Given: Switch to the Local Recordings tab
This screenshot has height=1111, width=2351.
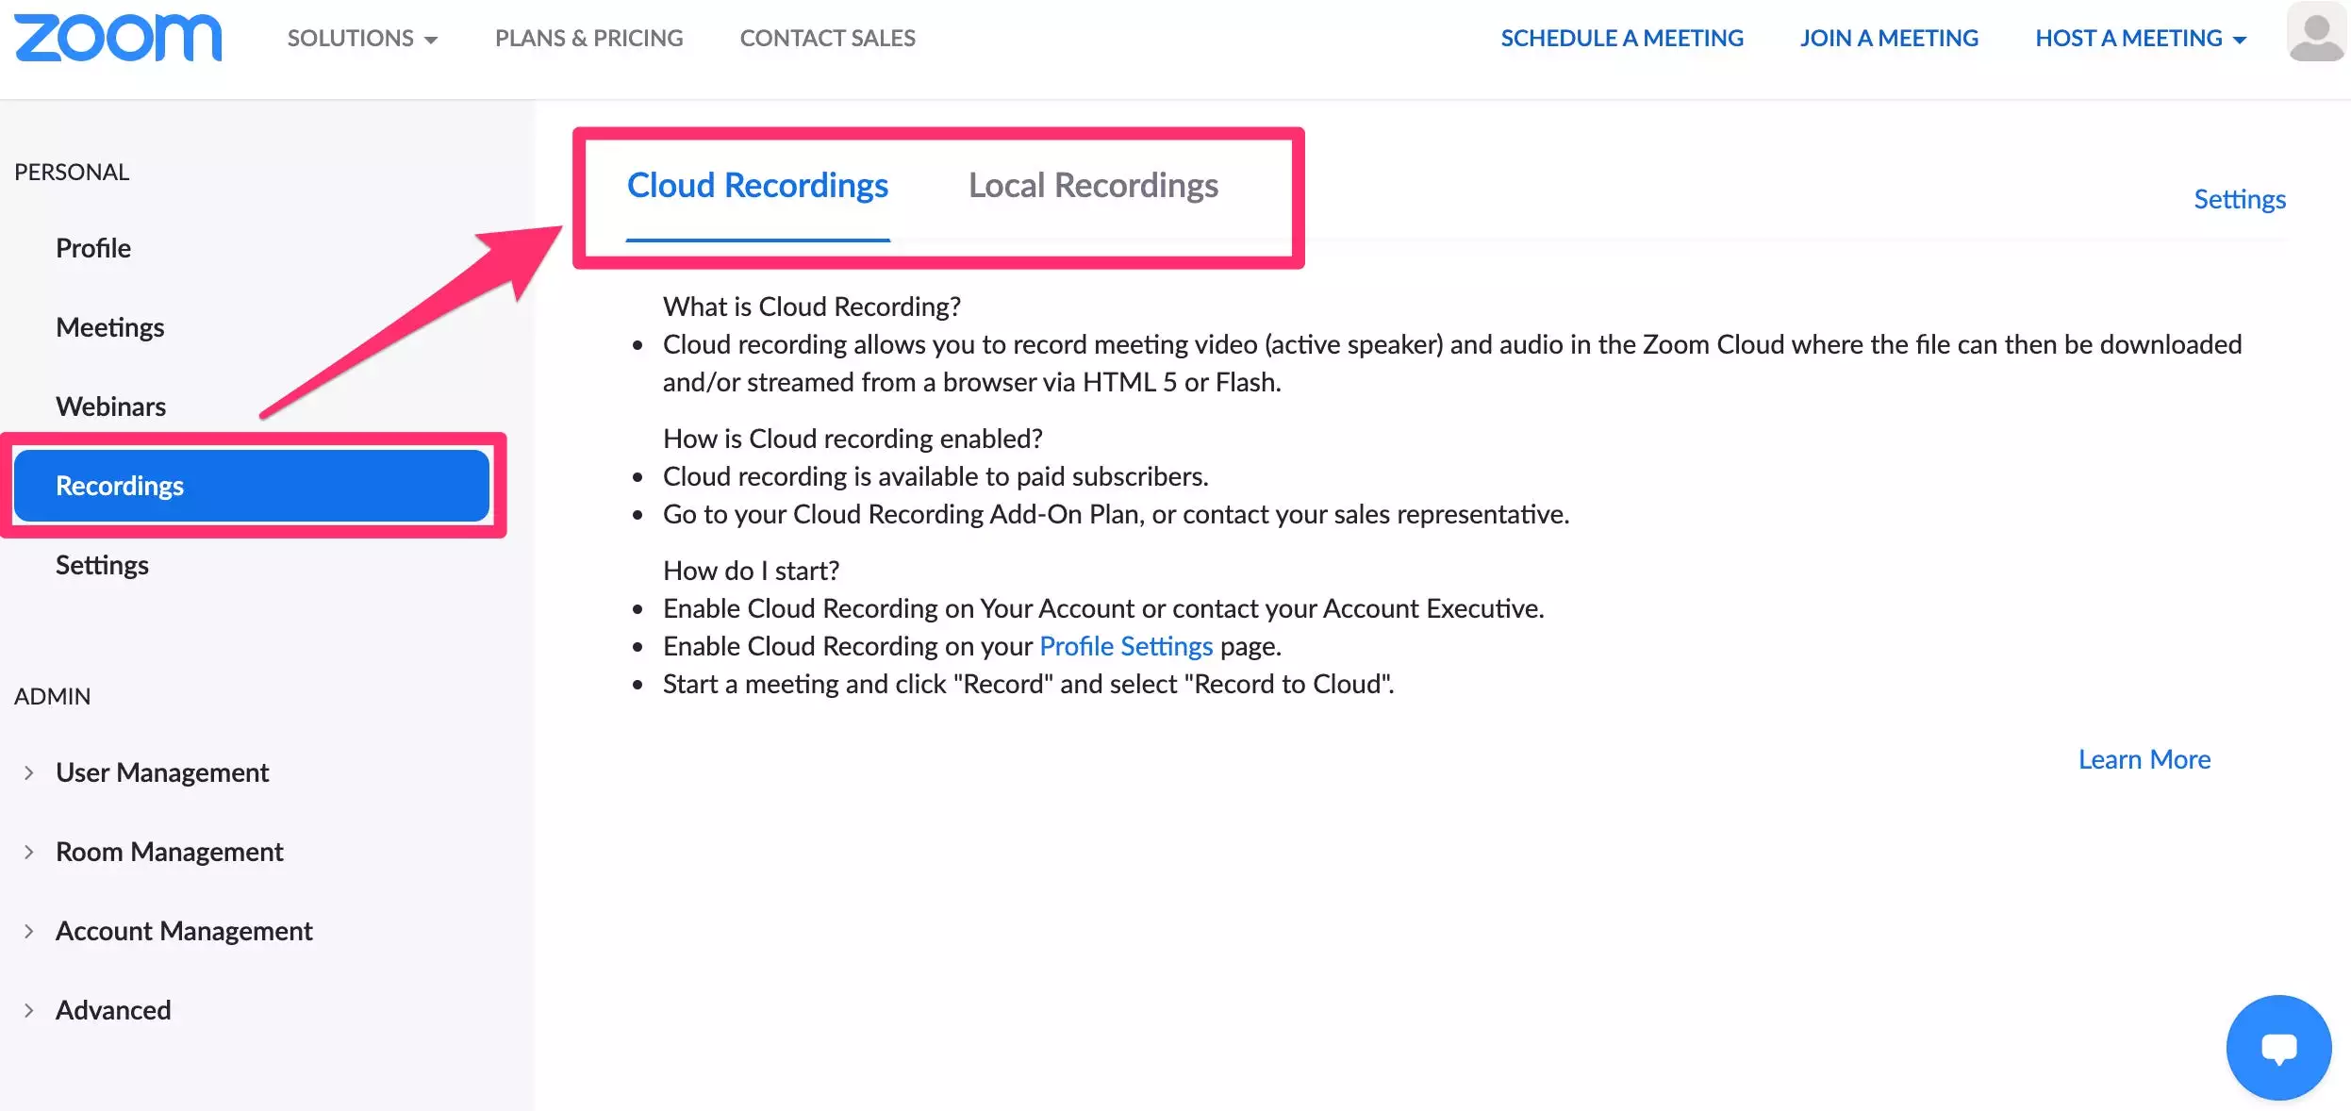Looking at the screenshot, I should click(1093, 186).
